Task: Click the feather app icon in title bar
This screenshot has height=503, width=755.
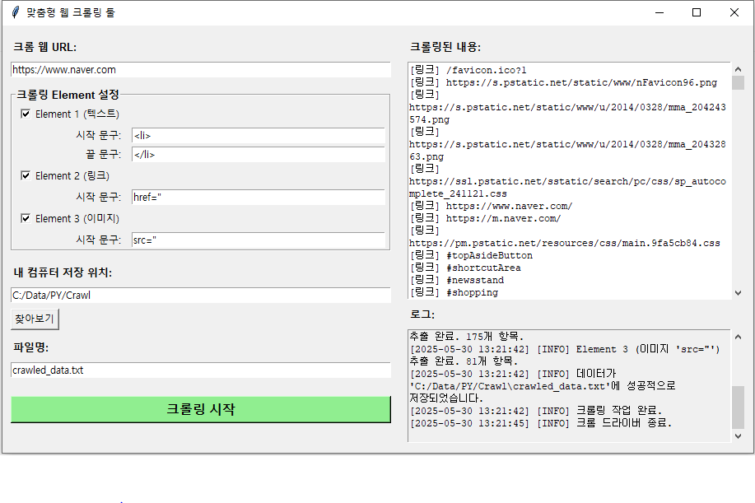Action: (x=16, y=12)
